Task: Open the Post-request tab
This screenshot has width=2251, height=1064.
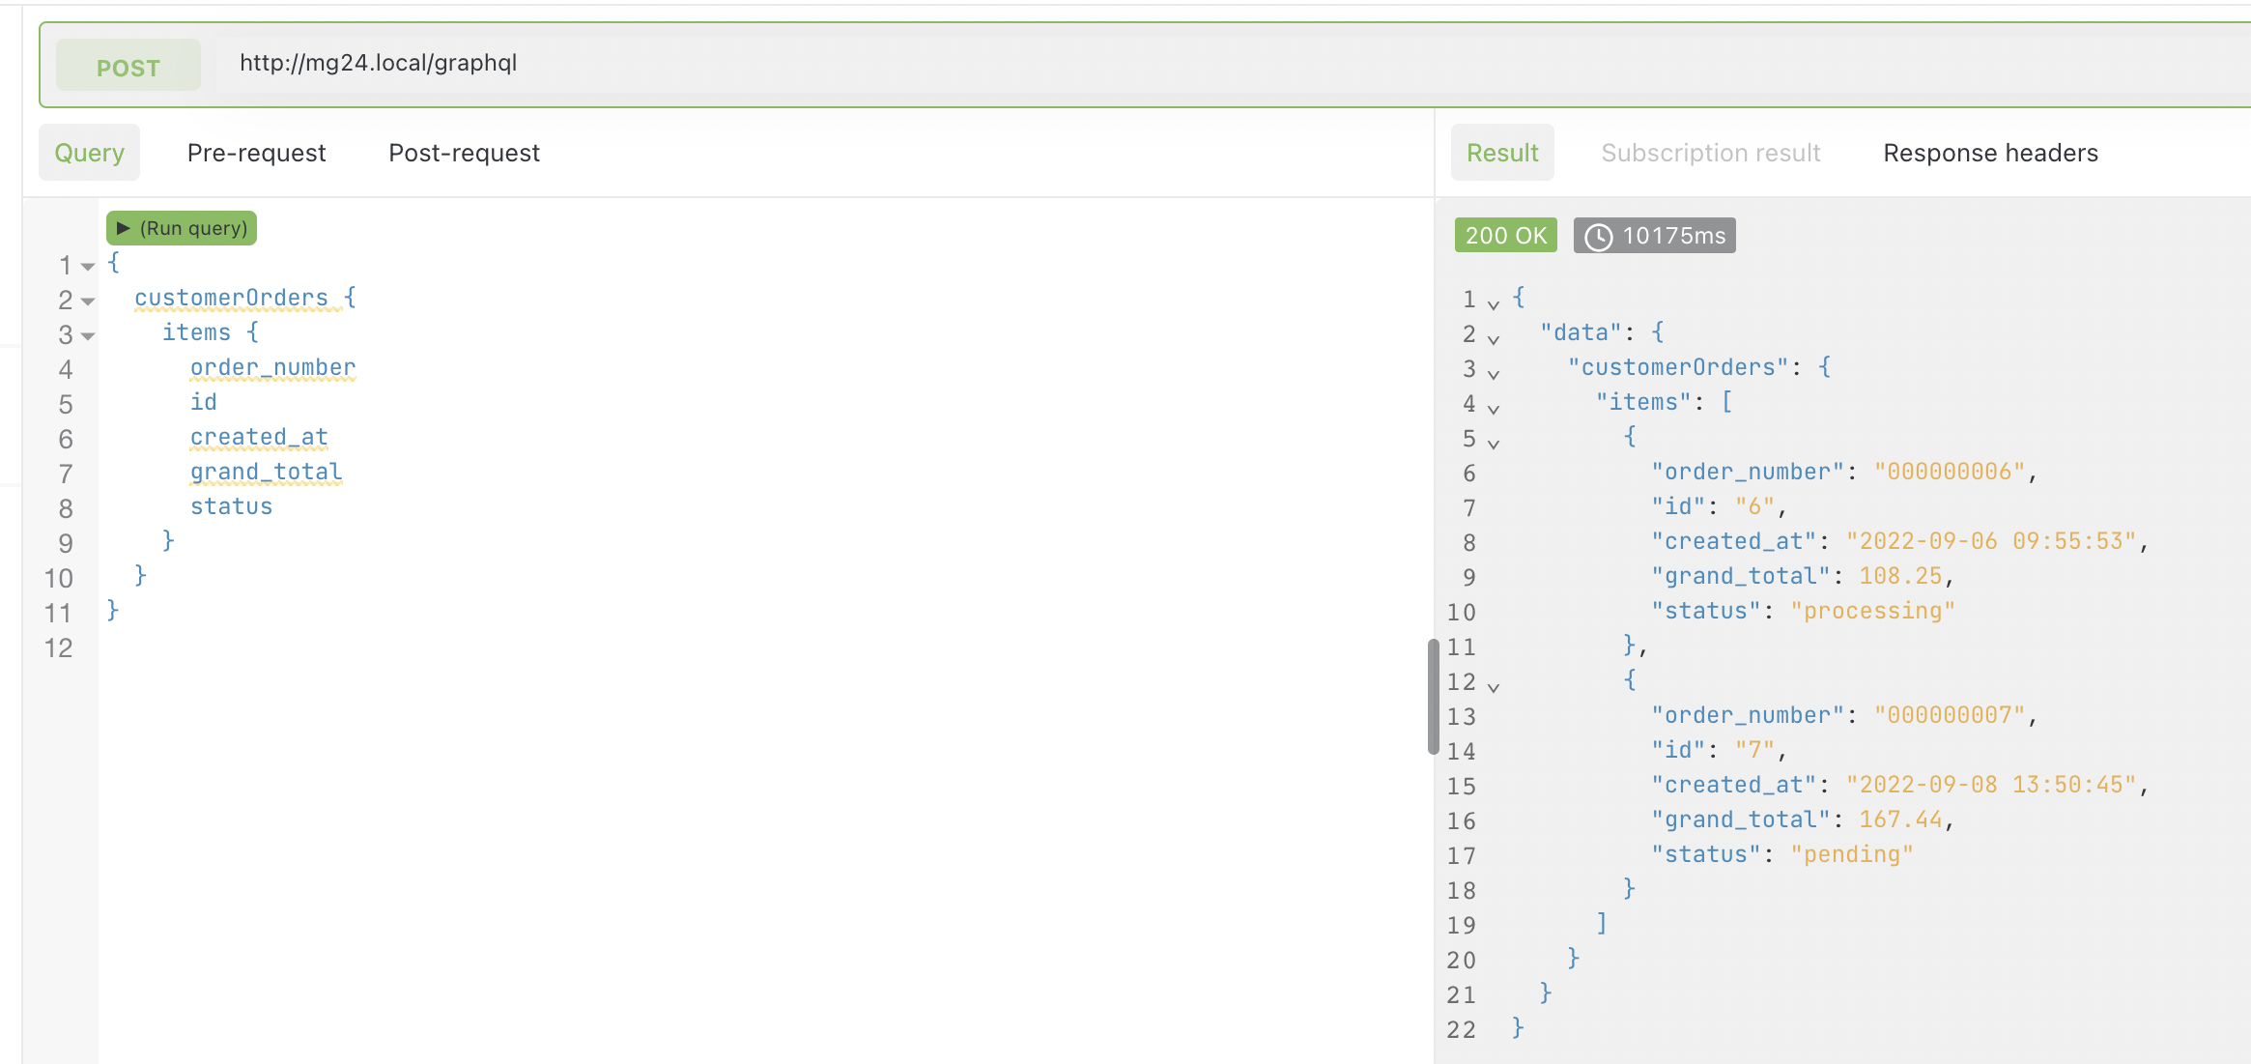Action: tap(464, 152)
